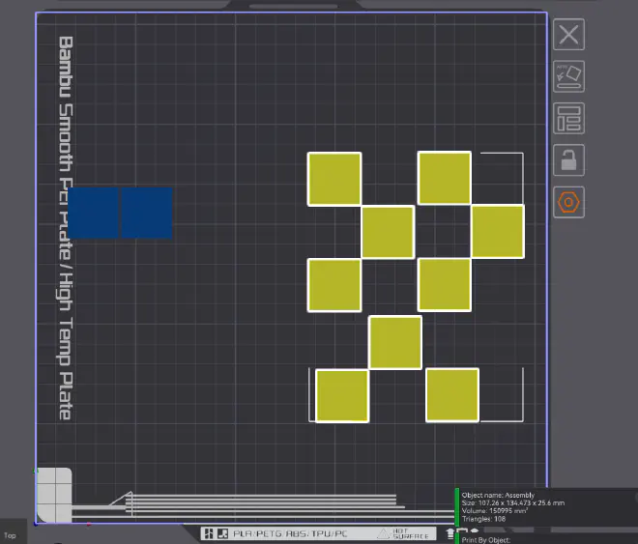Click the object Size dimensions text
Screen dimensions: 638x544
pyautogui.click(x=512, y=503)
